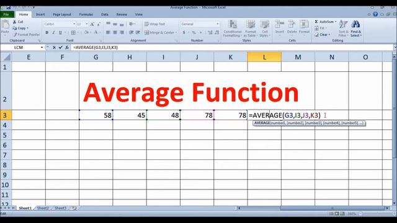Open the Cell Styles gallery
The height and width of the screenshot is (223, 397).
[x=265, y=28]
